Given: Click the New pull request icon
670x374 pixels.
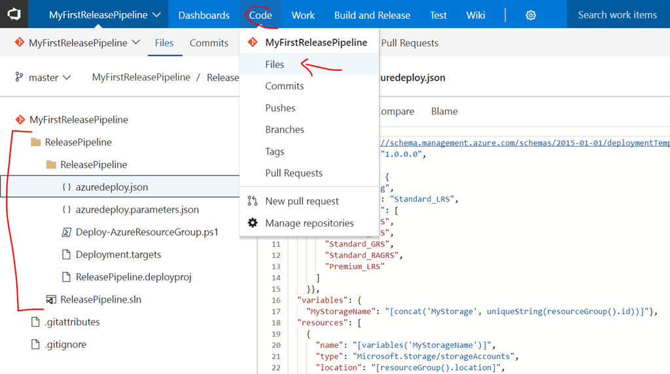Looking at the screenshot, I should point(253,201).
